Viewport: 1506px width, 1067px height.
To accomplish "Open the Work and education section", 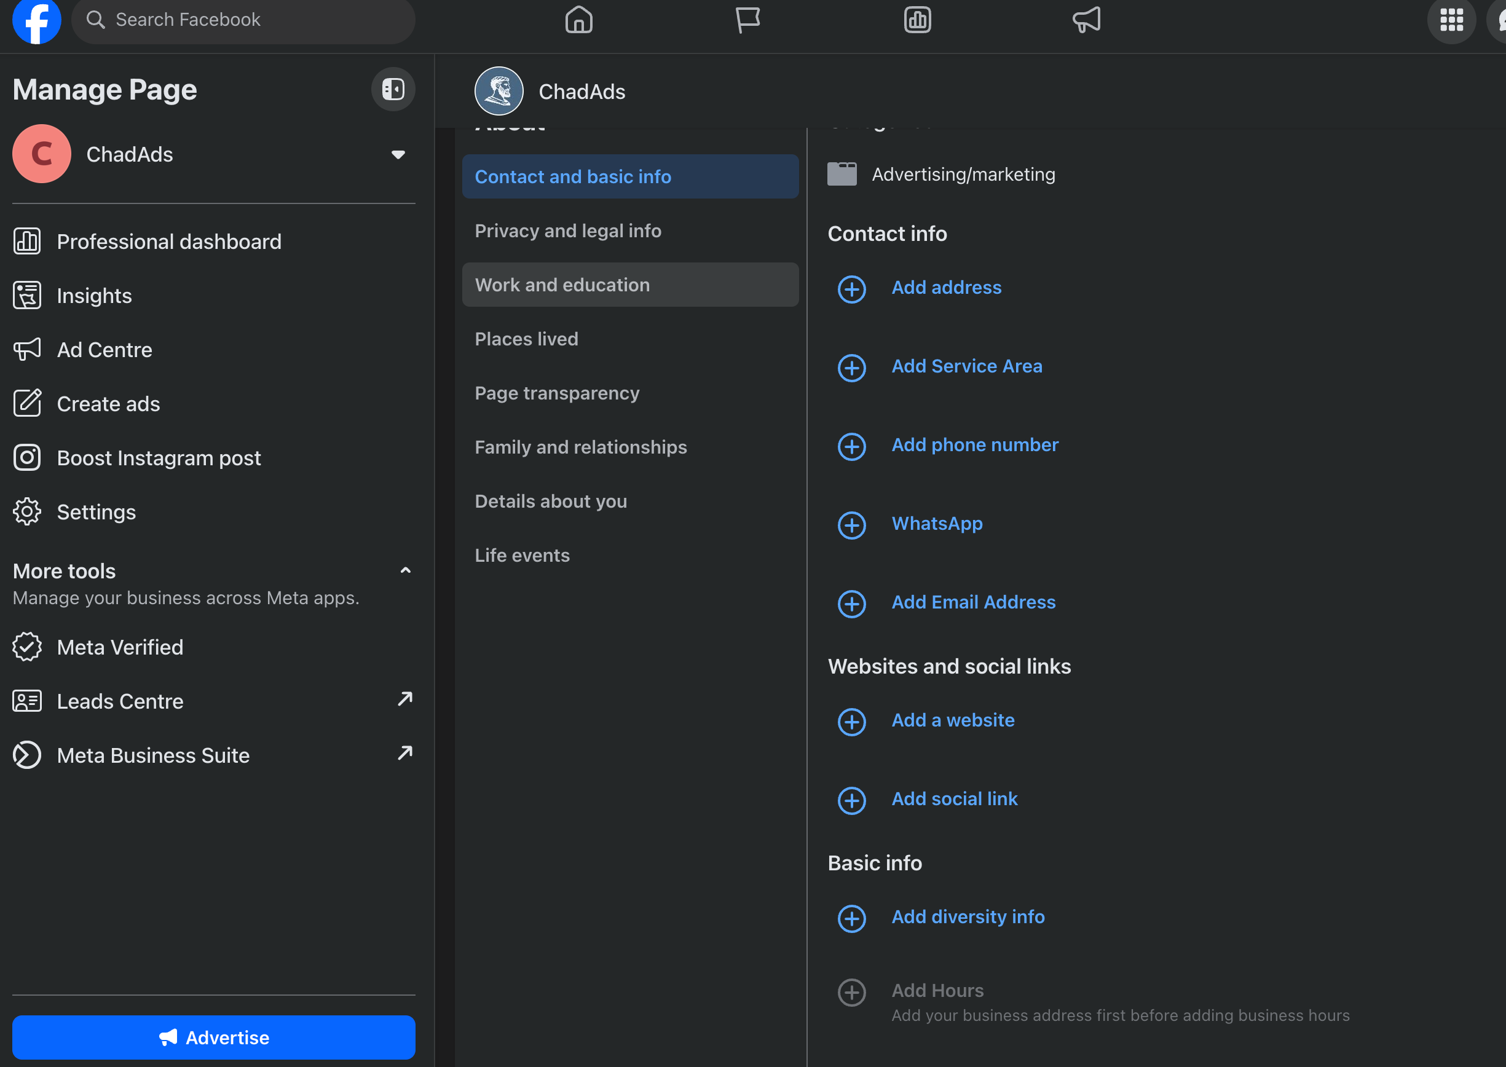I will [x=562, y=285].
